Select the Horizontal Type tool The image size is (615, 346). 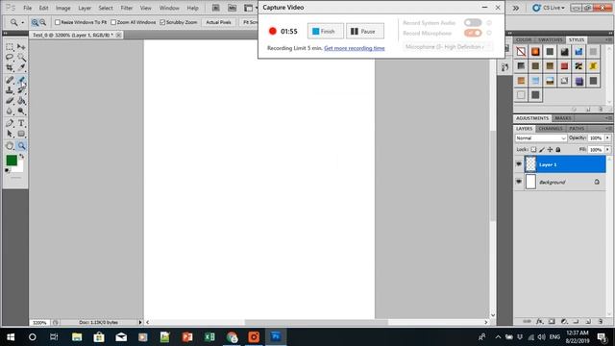[21, 123]
